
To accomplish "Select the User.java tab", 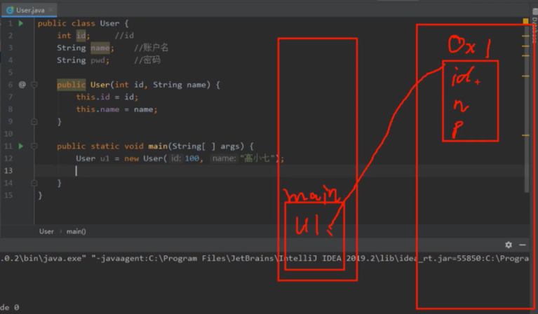I will pyautogui.click(x=28, y=9).
